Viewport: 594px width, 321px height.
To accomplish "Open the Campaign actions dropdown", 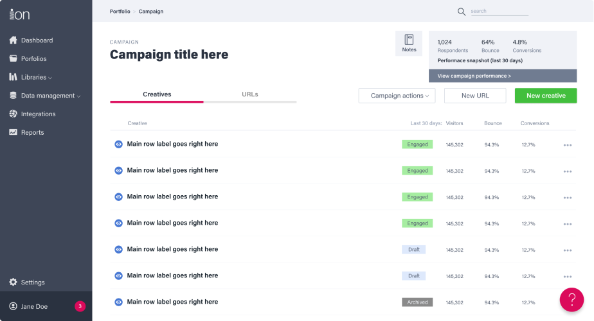I will tap(397, 96).
